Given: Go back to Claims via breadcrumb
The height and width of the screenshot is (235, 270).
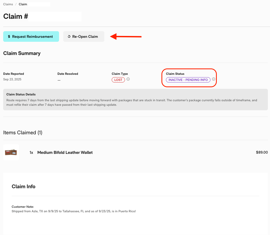Looking at the screenshot, I should [8, 4].
